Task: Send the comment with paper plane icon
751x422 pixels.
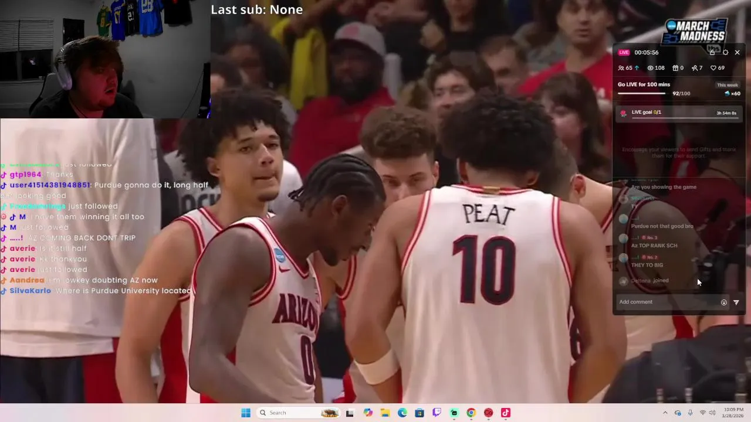Action: [736, 302]
